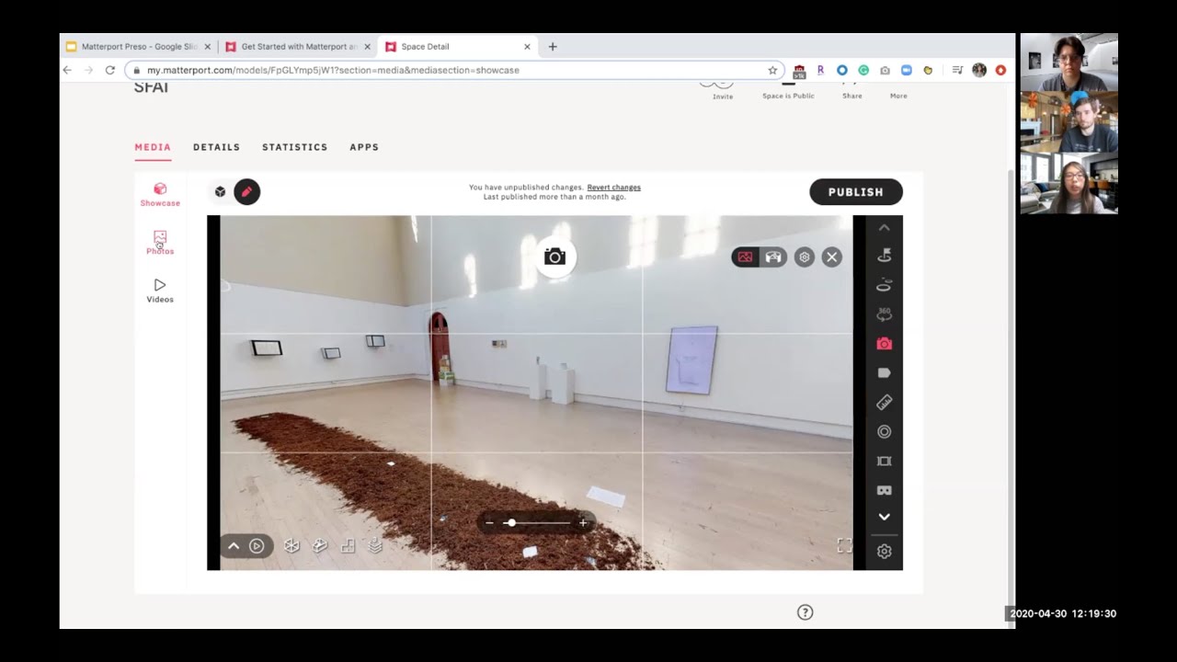This screenshot has width=1177, height=662.
Task: Take a snapshot with the white camera button
Action: (x=554, y=257)
